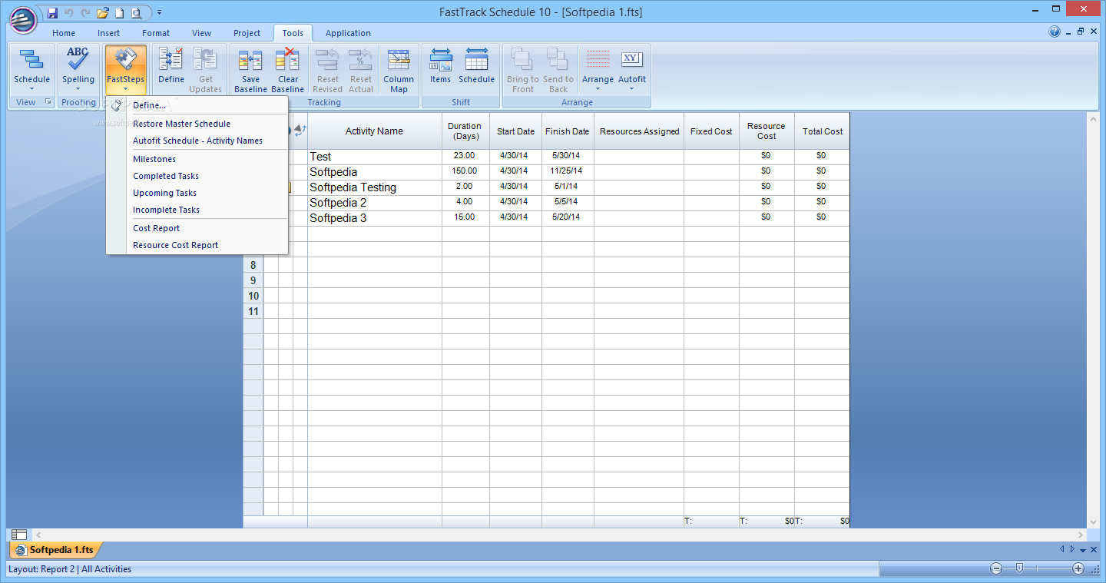This screenshot has height=583, width=1106.
Task: Select Incomplete Tasks from FastSteps menu
Action: (197, 210)
